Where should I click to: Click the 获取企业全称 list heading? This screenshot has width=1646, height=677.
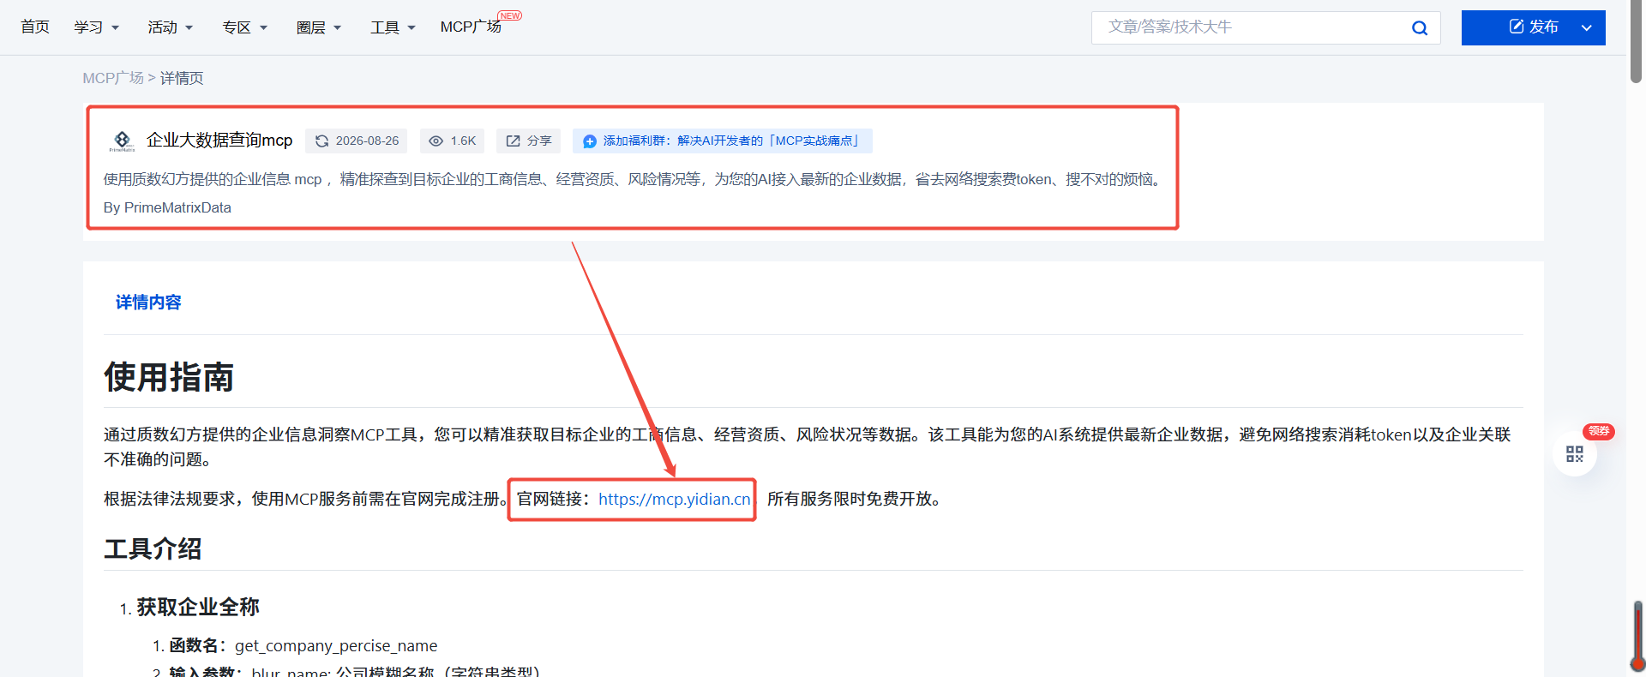pyautogui.click(x=198, y=607)
